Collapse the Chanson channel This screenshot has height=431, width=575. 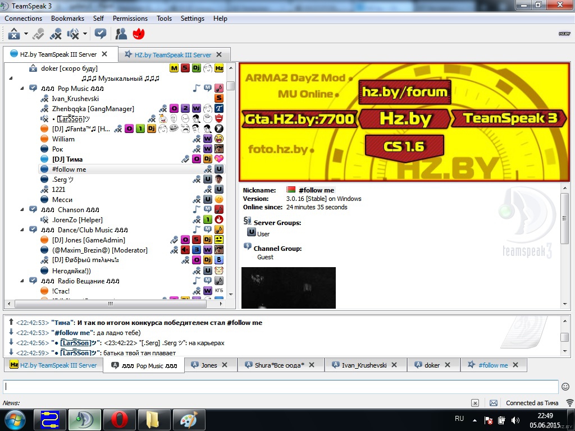pyautogui.click(x=22, y=210)
